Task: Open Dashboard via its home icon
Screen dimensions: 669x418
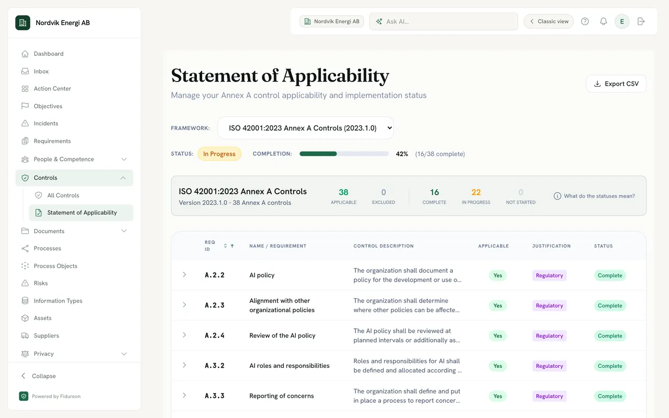Action: click(25, 54)
